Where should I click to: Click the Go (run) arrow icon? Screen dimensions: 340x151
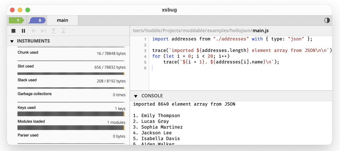tap(34, 31)
